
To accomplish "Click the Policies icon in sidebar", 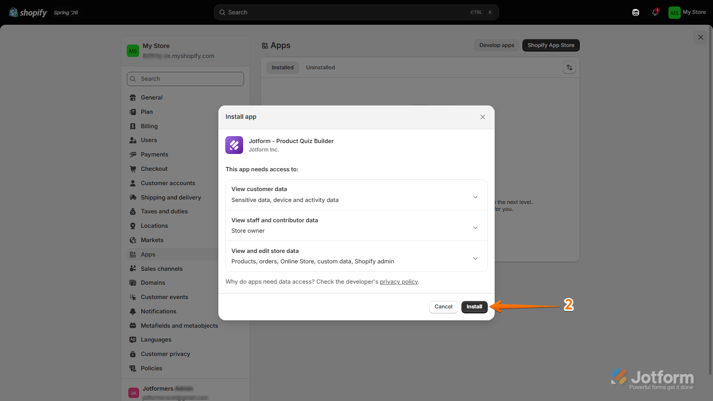I will click(x=133, y=368).
